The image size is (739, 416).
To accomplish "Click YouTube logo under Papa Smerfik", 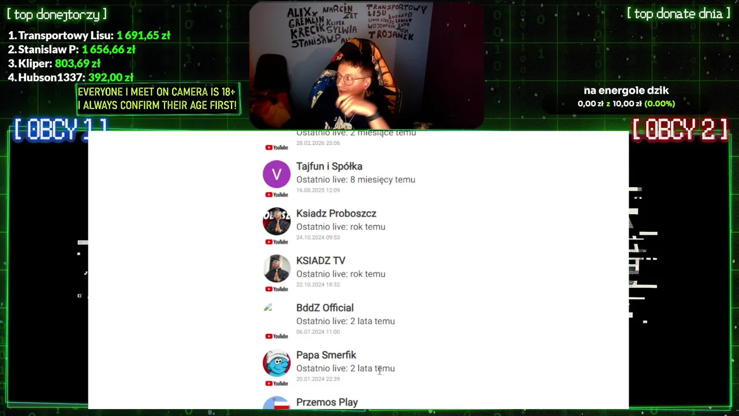I will point(277,384).
